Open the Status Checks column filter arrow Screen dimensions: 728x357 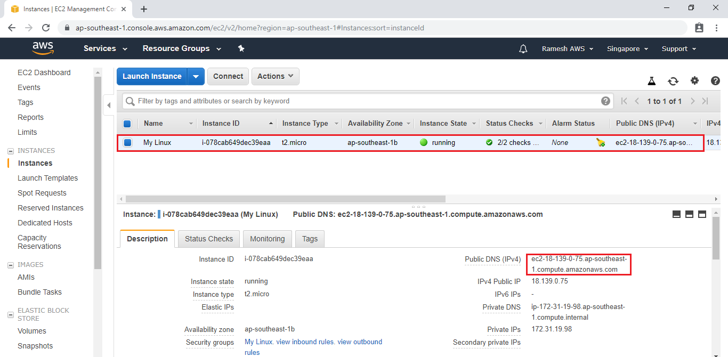[x=540, y=124]
